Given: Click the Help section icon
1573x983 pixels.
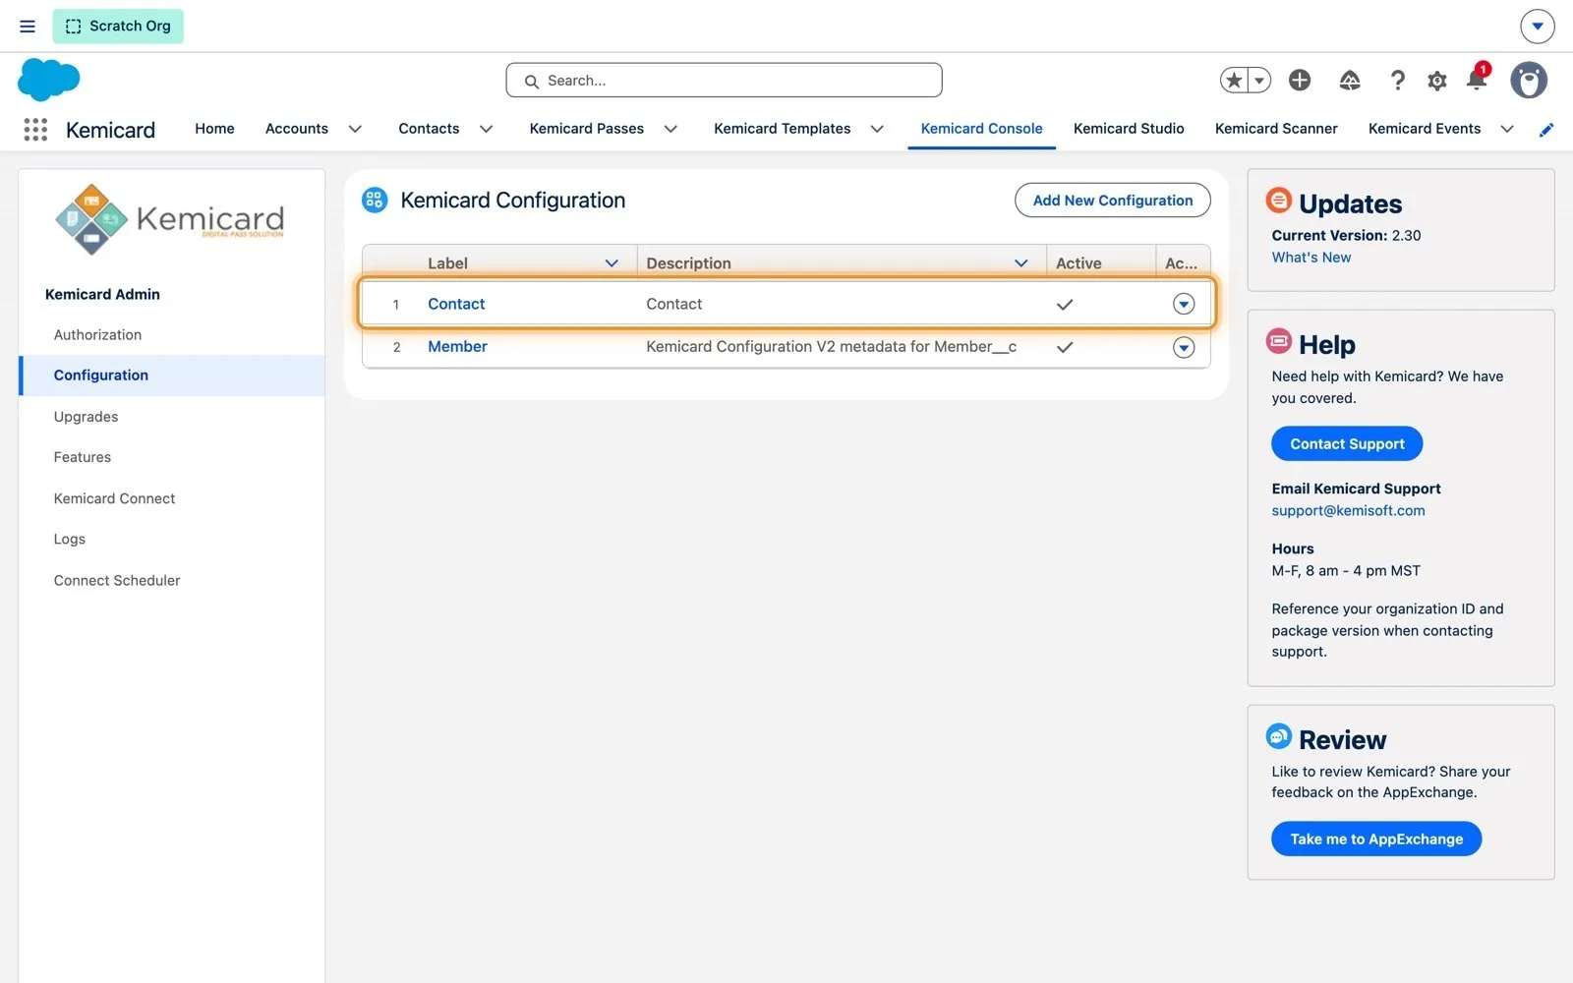Looking at the screenshot, I should (1279, 342).
